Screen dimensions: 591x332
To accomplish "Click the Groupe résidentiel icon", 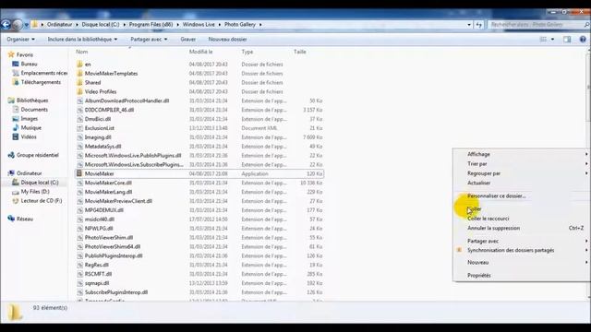I will point(11,155).
